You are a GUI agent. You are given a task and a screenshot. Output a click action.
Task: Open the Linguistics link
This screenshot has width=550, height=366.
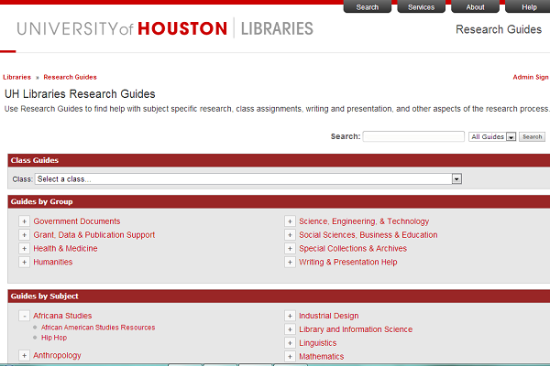pos(318,343)
